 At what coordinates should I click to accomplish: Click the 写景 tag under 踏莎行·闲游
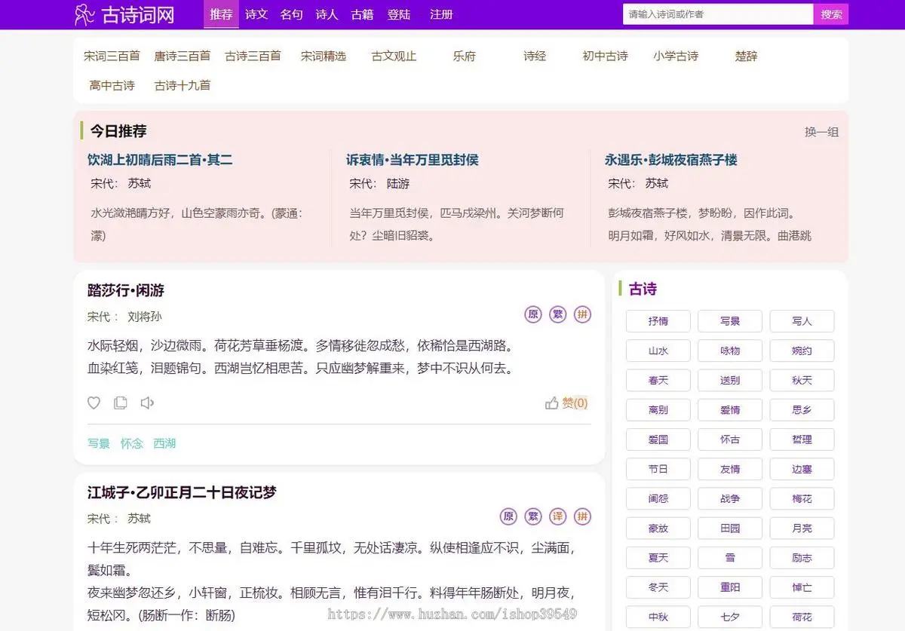(99, 443)
